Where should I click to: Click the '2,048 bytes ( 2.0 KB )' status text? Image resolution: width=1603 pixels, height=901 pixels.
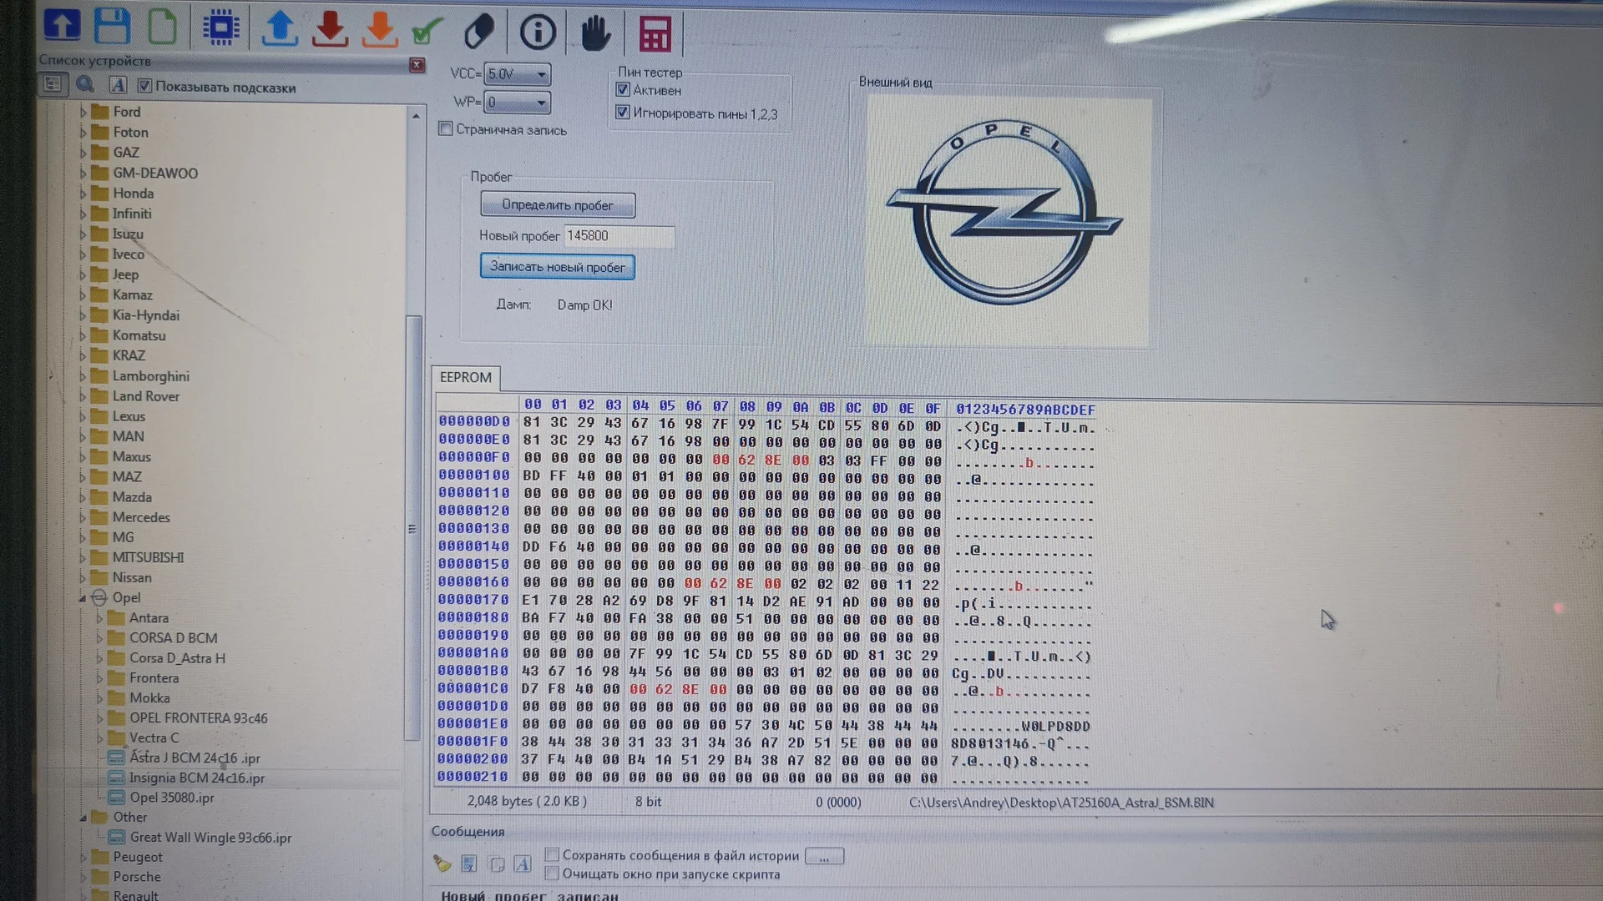tap(527, 802)
